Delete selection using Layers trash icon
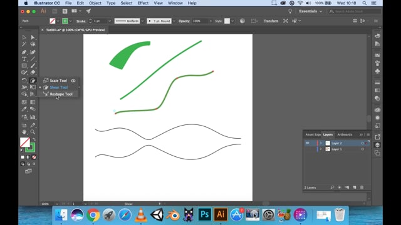This screenshot has height=225, width=401. pos(362,187)
